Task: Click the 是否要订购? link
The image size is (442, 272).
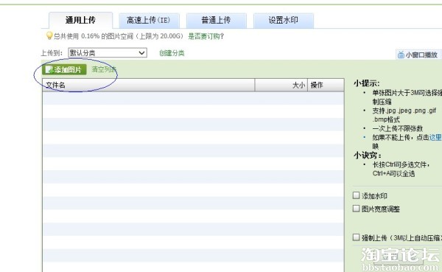Action: tap(206, 36)
